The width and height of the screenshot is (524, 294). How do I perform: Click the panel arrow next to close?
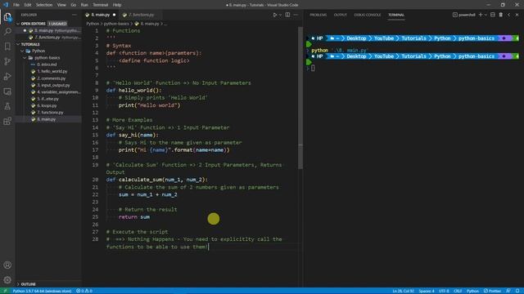[x=508, y=15]
